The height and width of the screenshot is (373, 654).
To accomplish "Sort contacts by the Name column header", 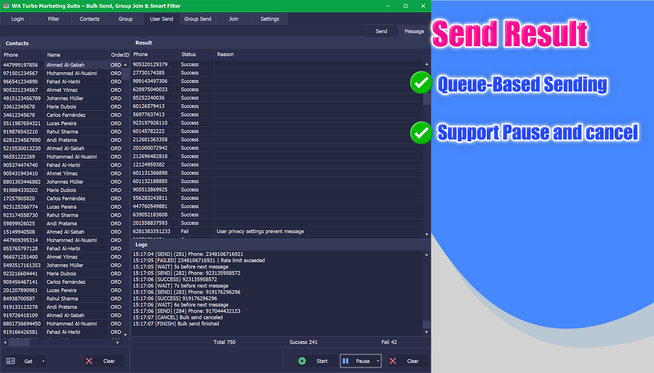I will pos(77,55).
